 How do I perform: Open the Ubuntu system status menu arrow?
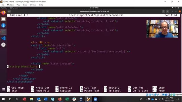tap(180, 8)
